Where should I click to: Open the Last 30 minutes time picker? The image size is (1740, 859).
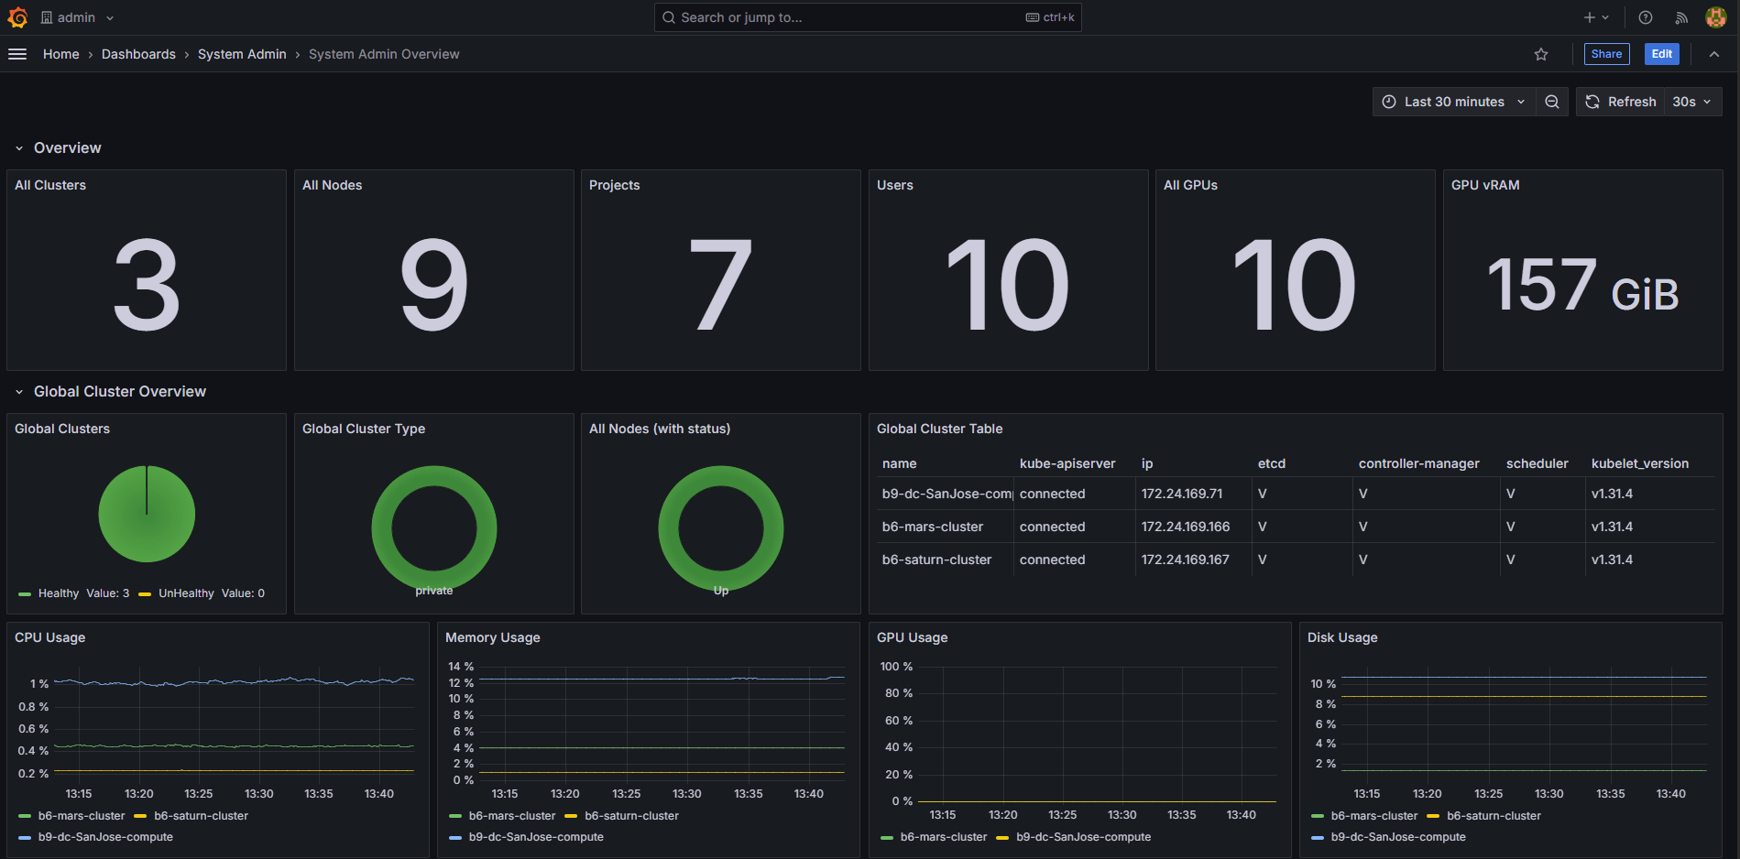pyautogui.click(x=1453, y=102)
